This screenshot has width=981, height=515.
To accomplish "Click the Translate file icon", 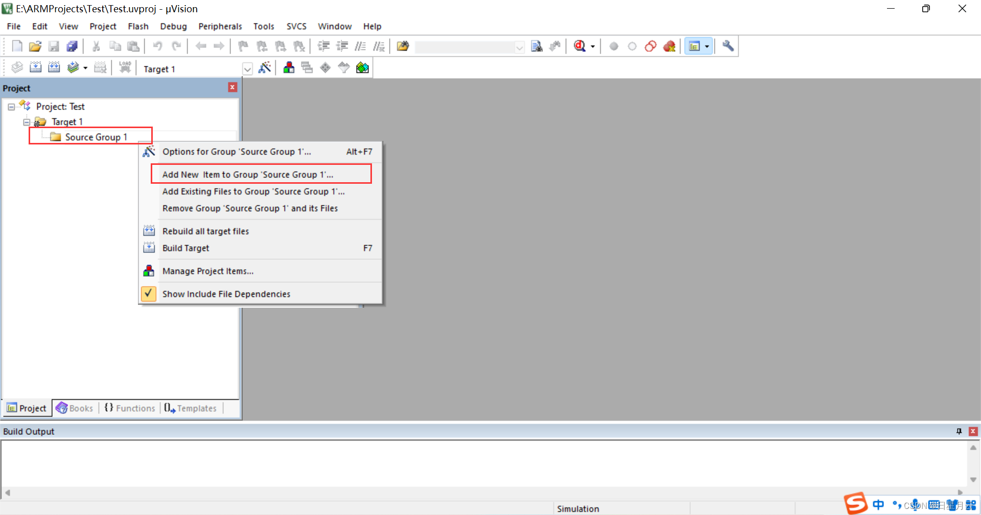I will coord(17,67).
